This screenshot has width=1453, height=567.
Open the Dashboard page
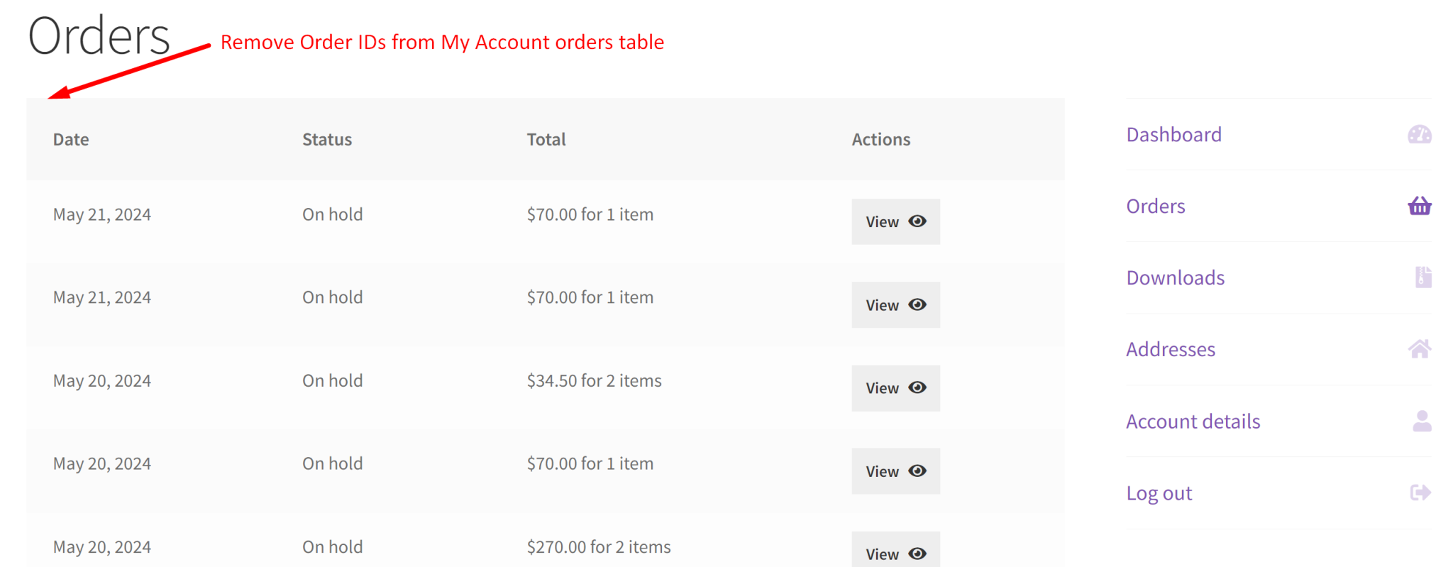1173,134
